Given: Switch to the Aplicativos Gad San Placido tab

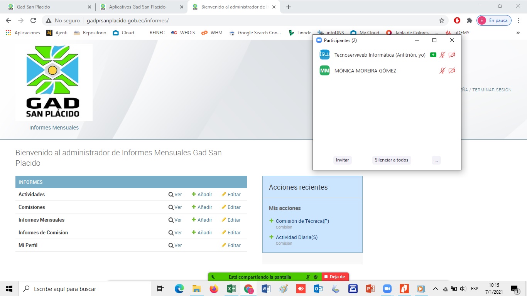Looking at the screenshot, I should [137, 7].
